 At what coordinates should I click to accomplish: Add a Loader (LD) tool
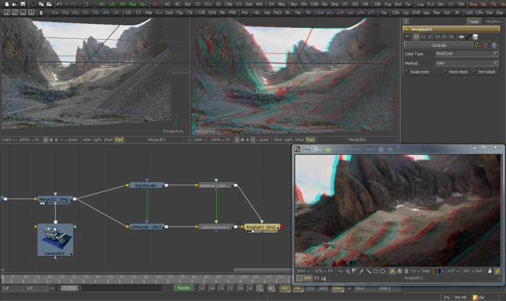[112, 4]
